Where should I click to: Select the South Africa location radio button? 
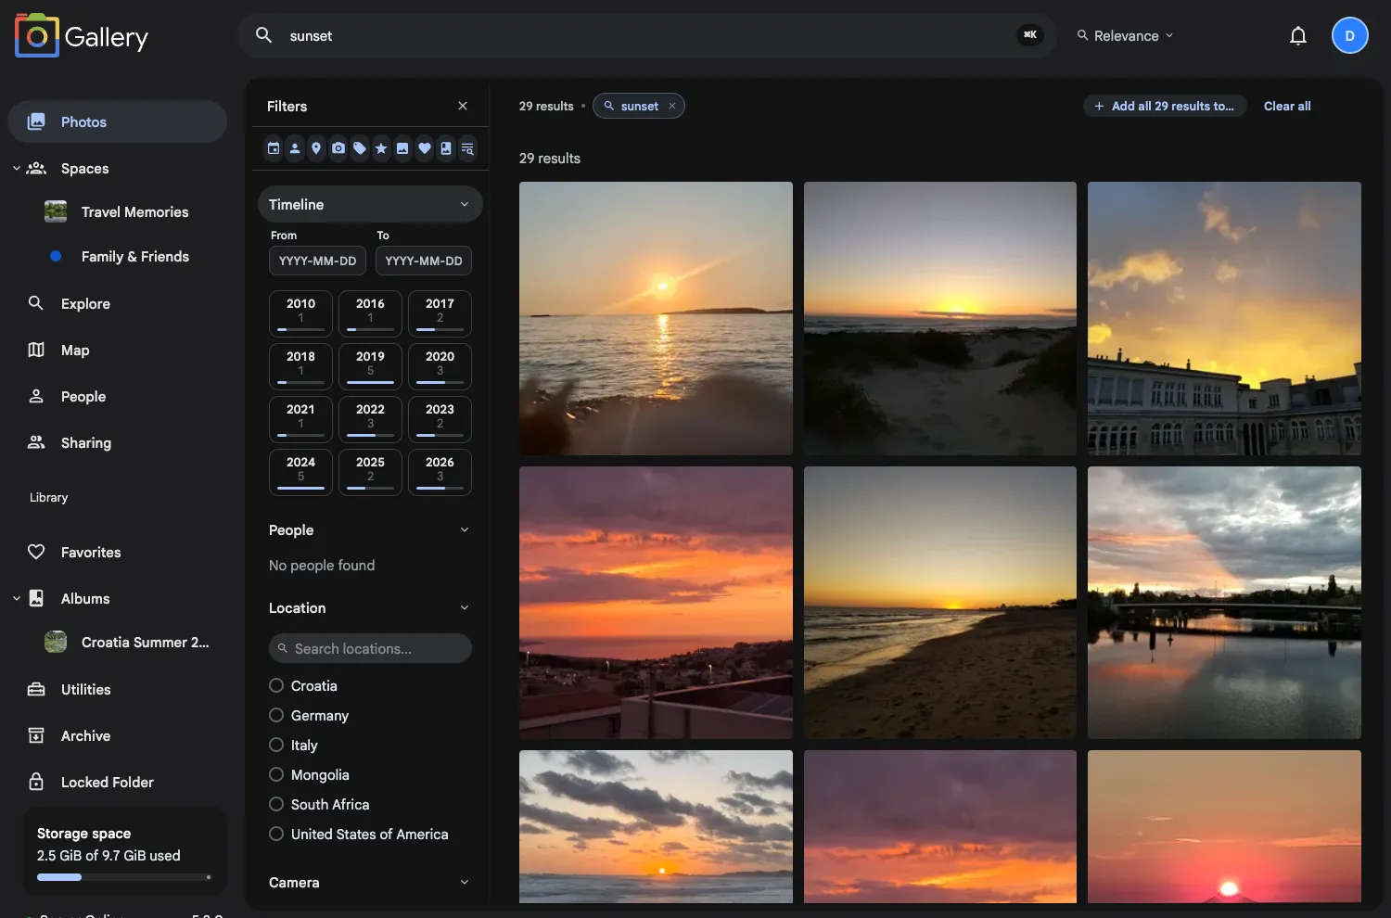pos(276,804)
